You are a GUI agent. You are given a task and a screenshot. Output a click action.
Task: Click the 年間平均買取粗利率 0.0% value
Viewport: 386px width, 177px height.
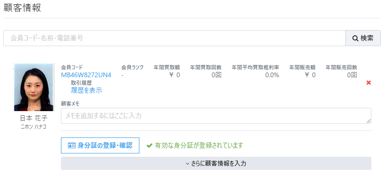tap(272, 75)
